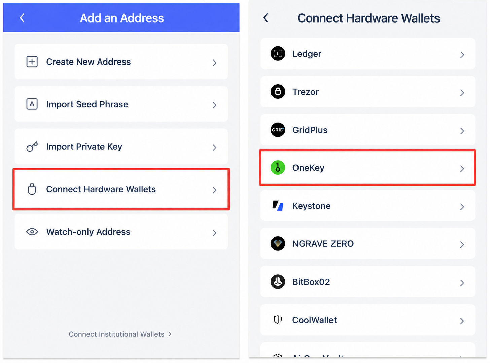Viewport: 490px width, 363px height.
Task: Click the green OneKey icon
Action: coord(278,168)
